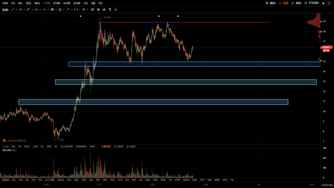Enable the BOLL main indicator
The width and height of the screenshot is (334, 188).
click(x=27, y=146)
